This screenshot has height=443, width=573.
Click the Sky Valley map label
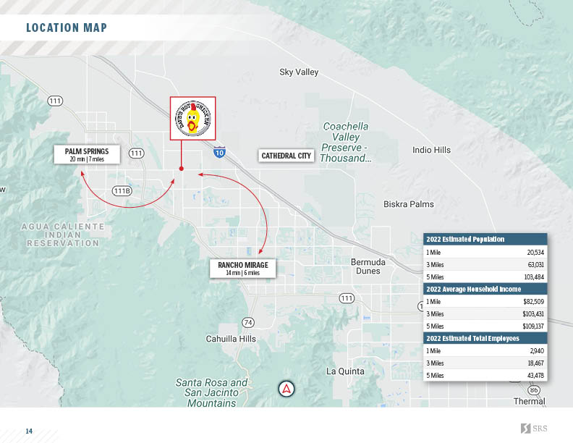click(x=299, y=72)
